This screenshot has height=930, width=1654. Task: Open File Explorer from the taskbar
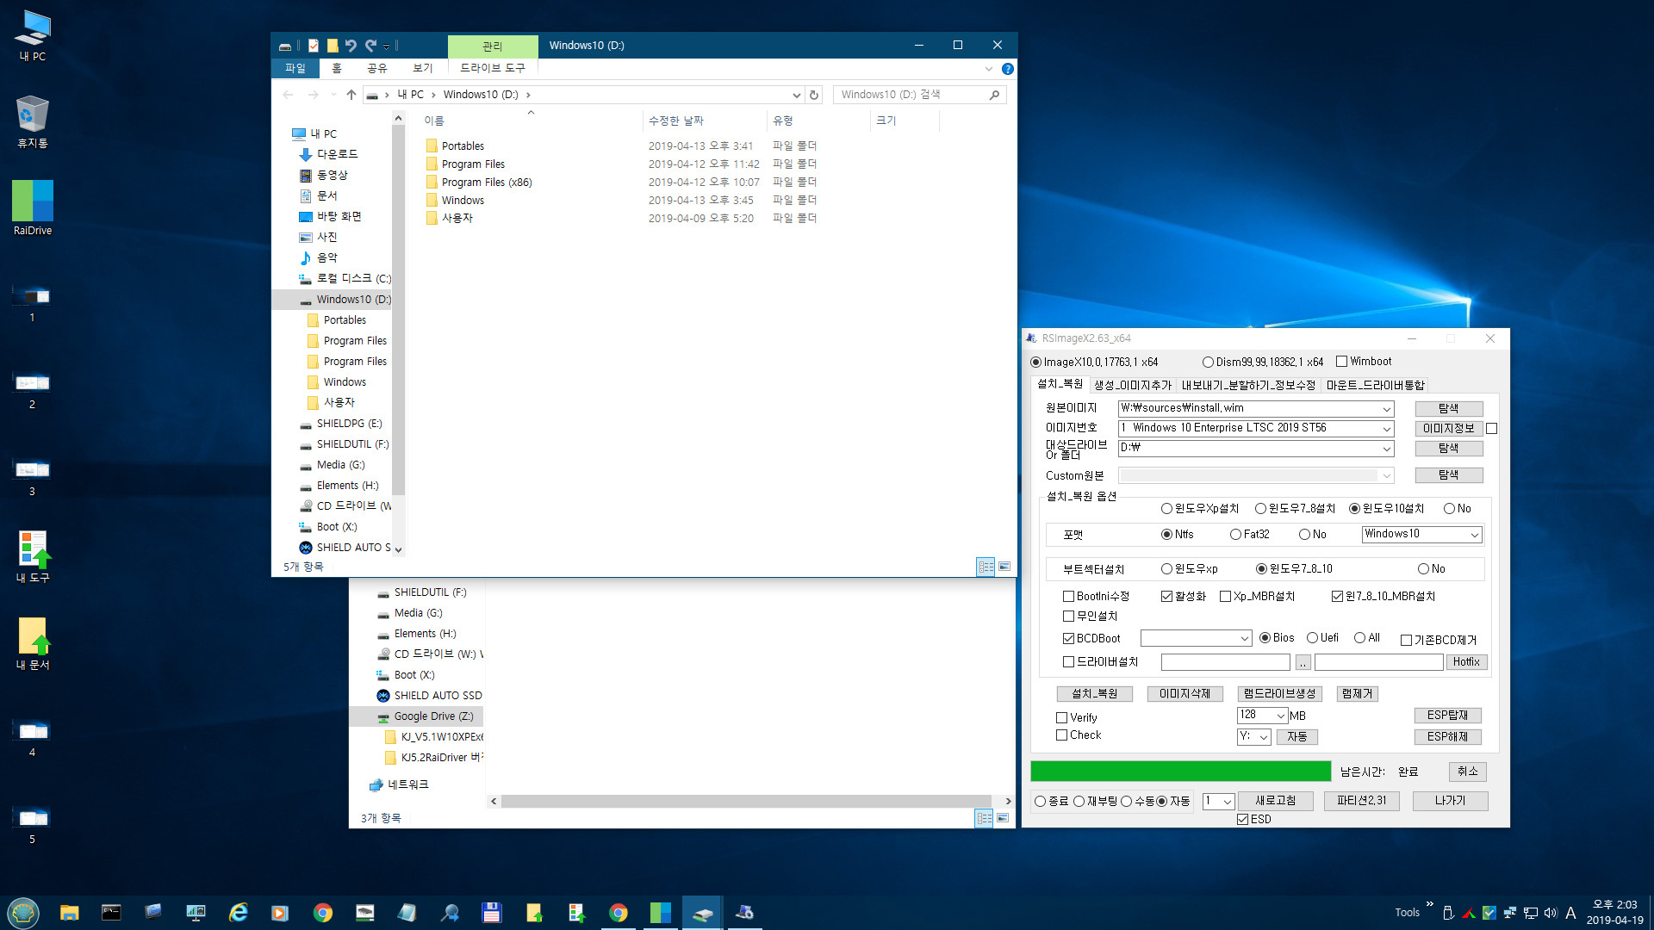[x=69, y=913]
